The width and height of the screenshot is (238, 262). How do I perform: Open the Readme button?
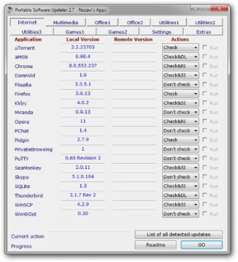pos(156,245)
